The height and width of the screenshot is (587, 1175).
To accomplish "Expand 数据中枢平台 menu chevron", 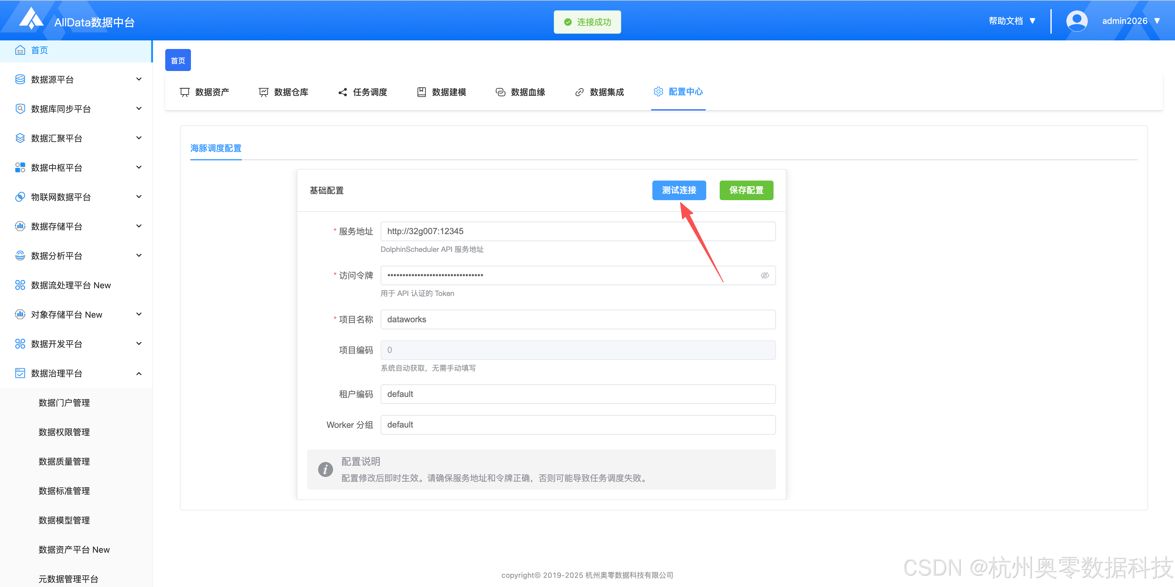I will click(139, 167).
